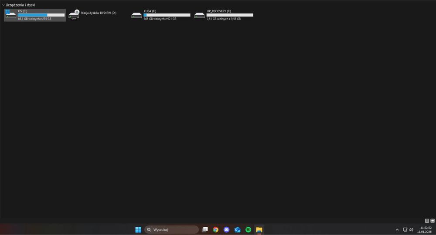The height and width of the screenshot is (235, 436).
Task: Open the taskbar clock and date
Action: coord(424,230)
